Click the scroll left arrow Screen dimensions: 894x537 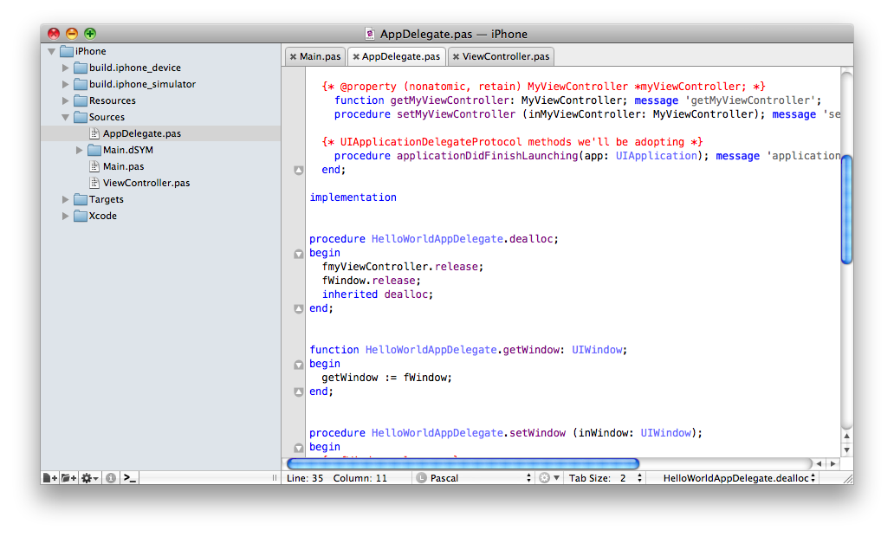tap(819, 463)
